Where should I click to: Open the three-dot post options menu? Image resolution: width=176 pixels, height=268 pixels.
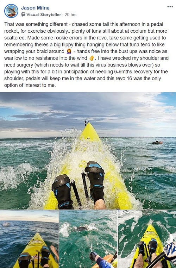point(170,7)
